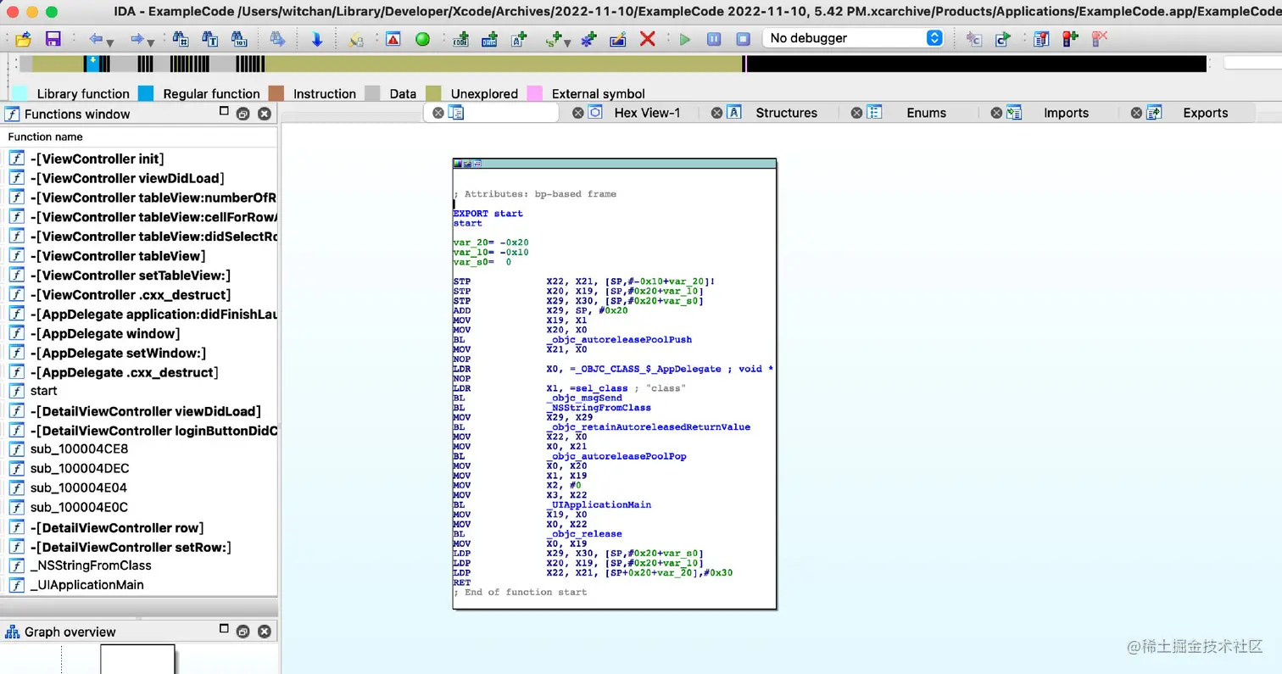This screenshot has height=674, width=1282.
Task: Start the process with the green play button
Action: tap(685, 39)
